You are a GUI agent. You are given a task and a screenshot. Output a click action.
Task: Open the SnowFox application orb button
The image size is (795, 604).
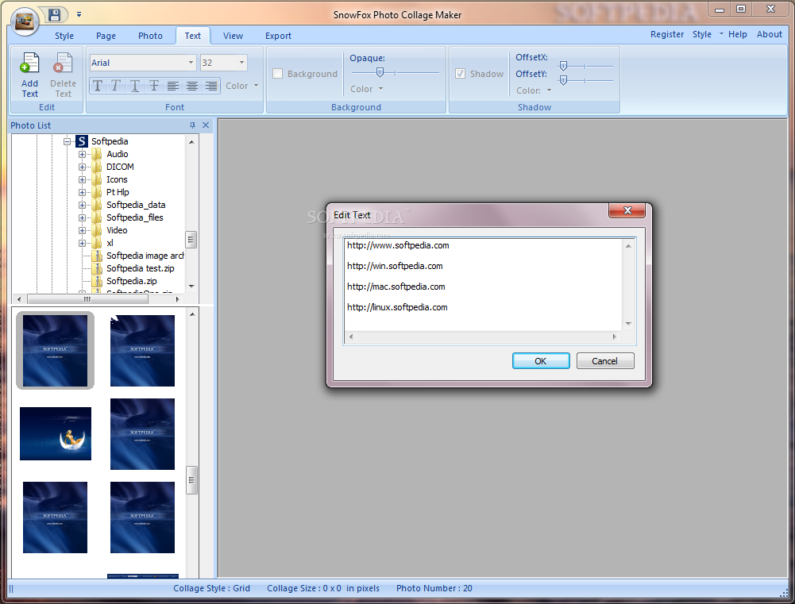pyautogui.click(x=24, y=21)
